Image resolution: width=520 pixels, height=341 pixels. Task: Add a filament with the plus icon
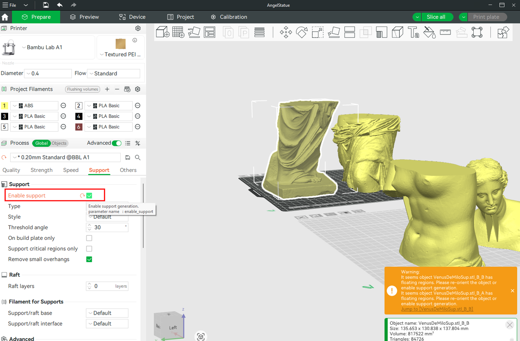(x=107, y=89)
